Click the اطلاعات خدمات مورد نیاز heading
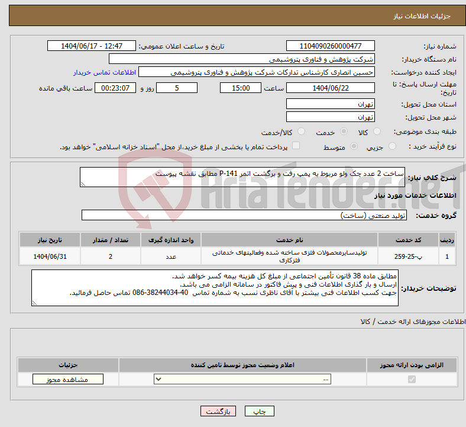Image resolution: width=466 pixels, height=427 pixels. click(415, 195)
